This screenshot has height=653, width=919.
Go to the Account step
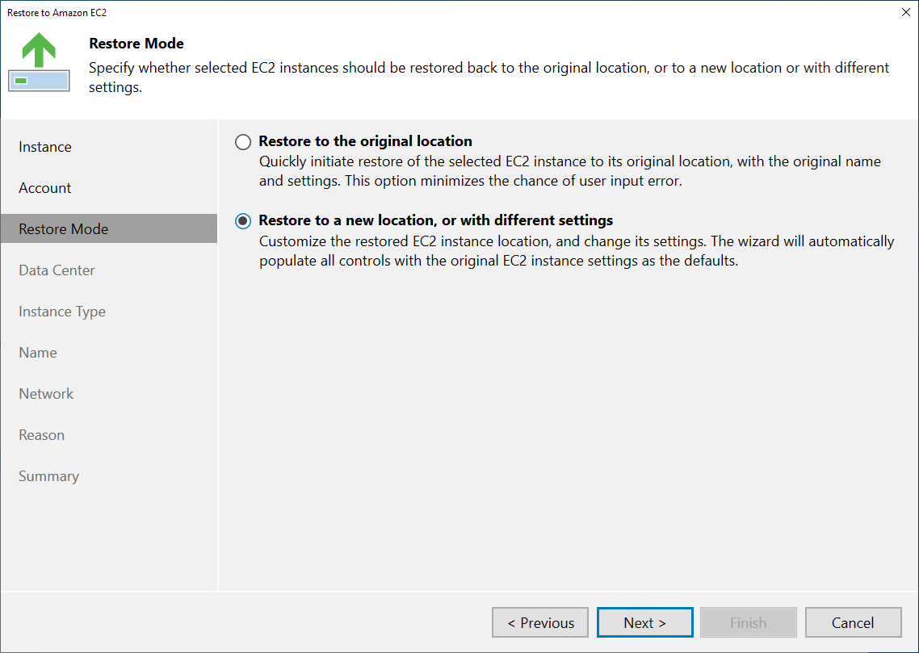click(44, 187)
